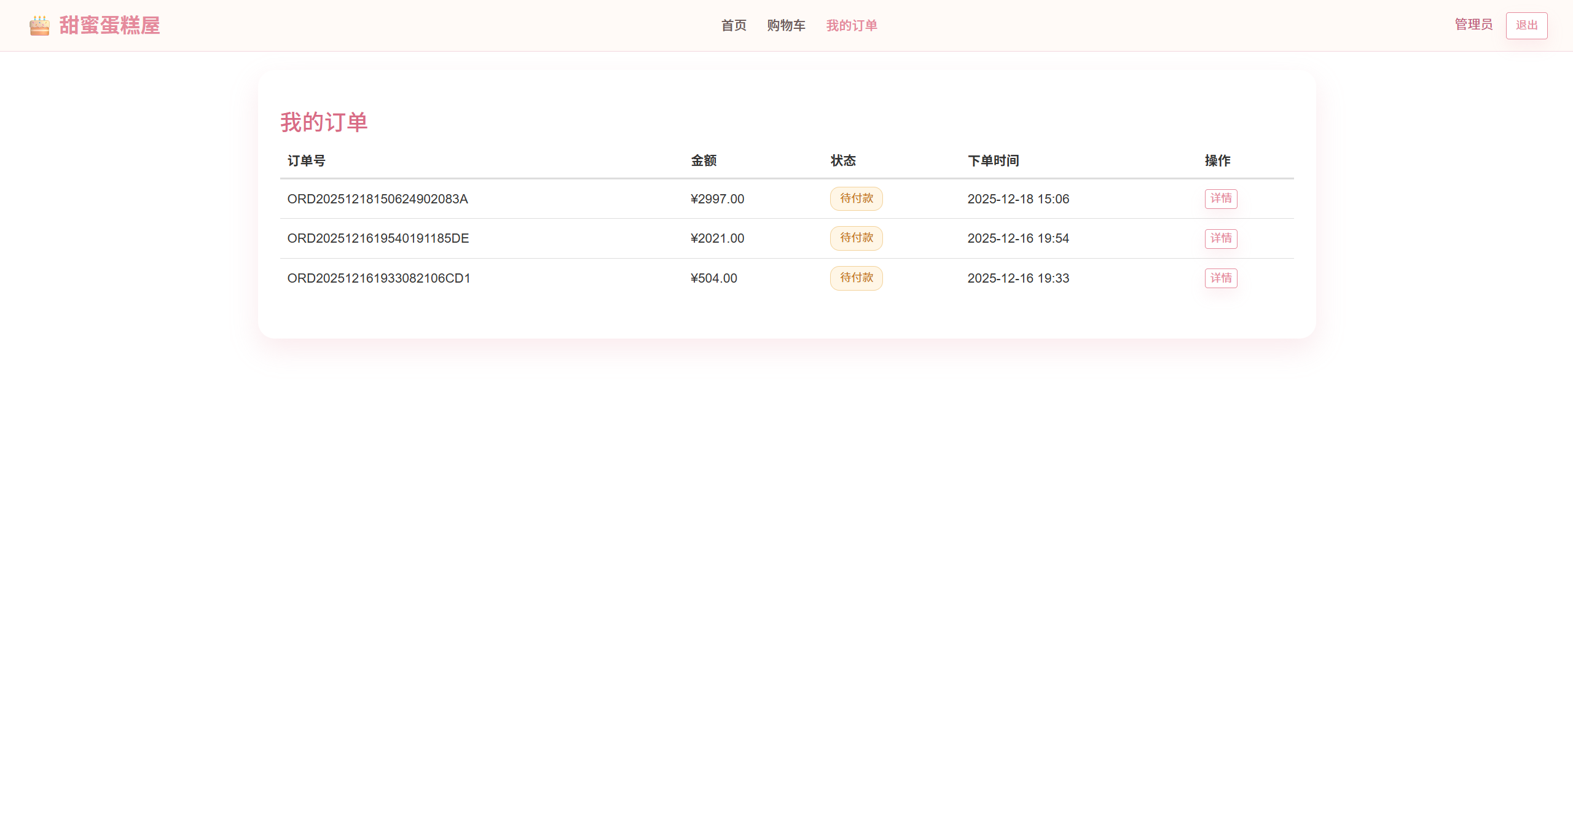This screenshot has width=1573, height=827.
Task: Click the 甜蜜蛋糕屋 brand title
Action: click(109, 26)
